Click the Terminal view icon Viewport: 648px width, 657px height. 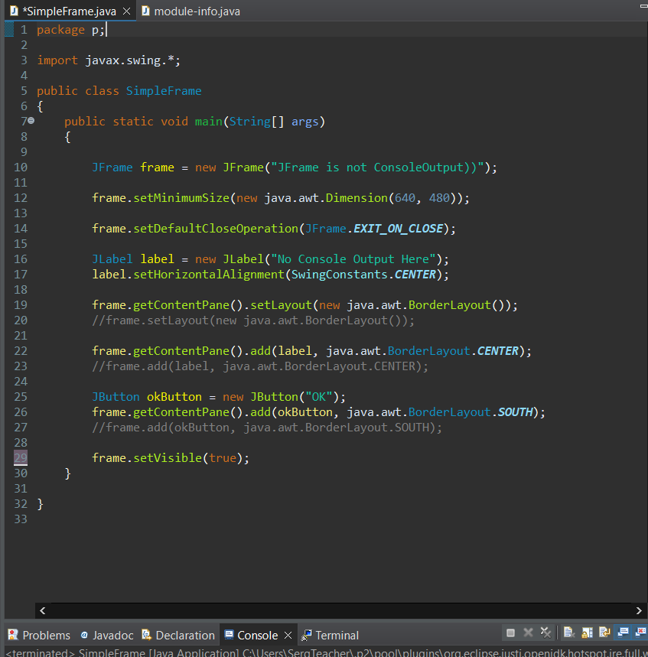tap(306, 636)
